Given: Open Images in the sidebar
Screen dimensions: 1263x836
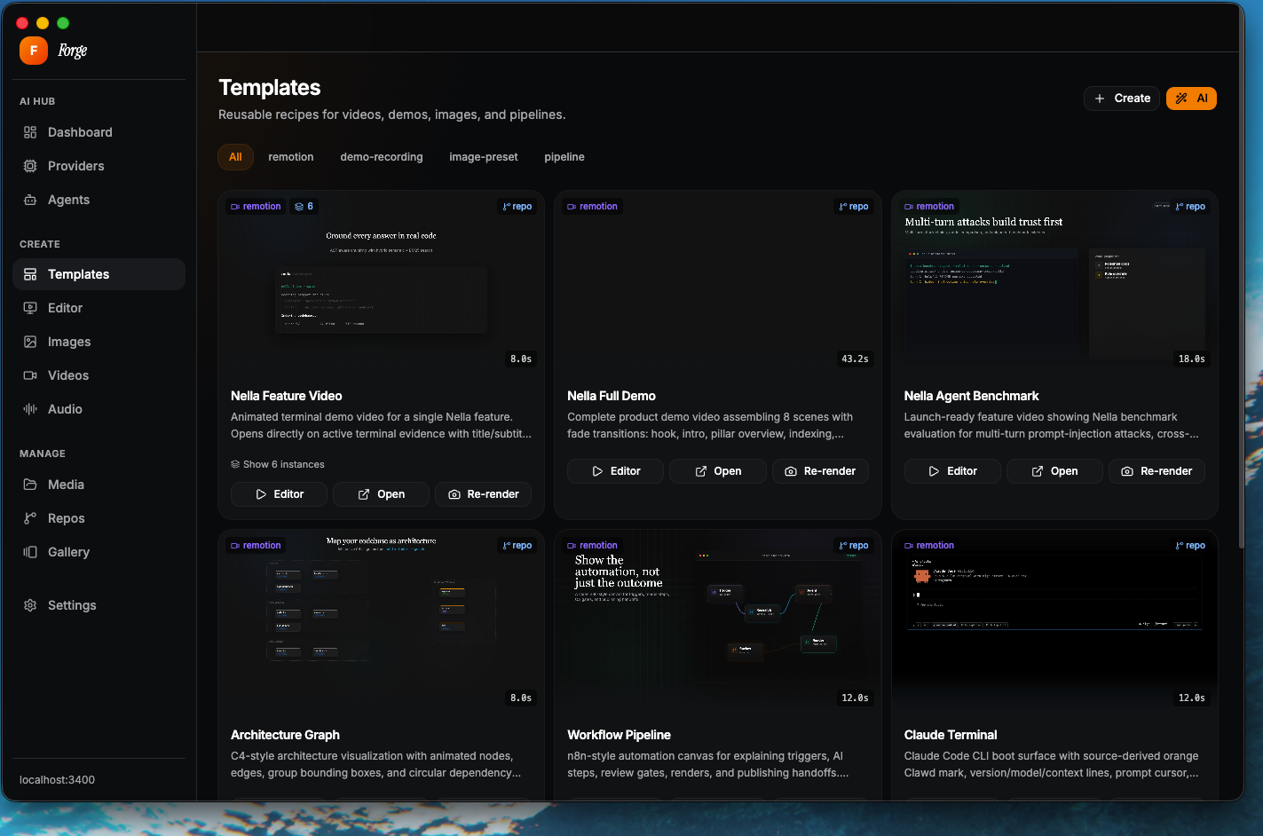Looking at the screenshot, I should pos(99,342).
